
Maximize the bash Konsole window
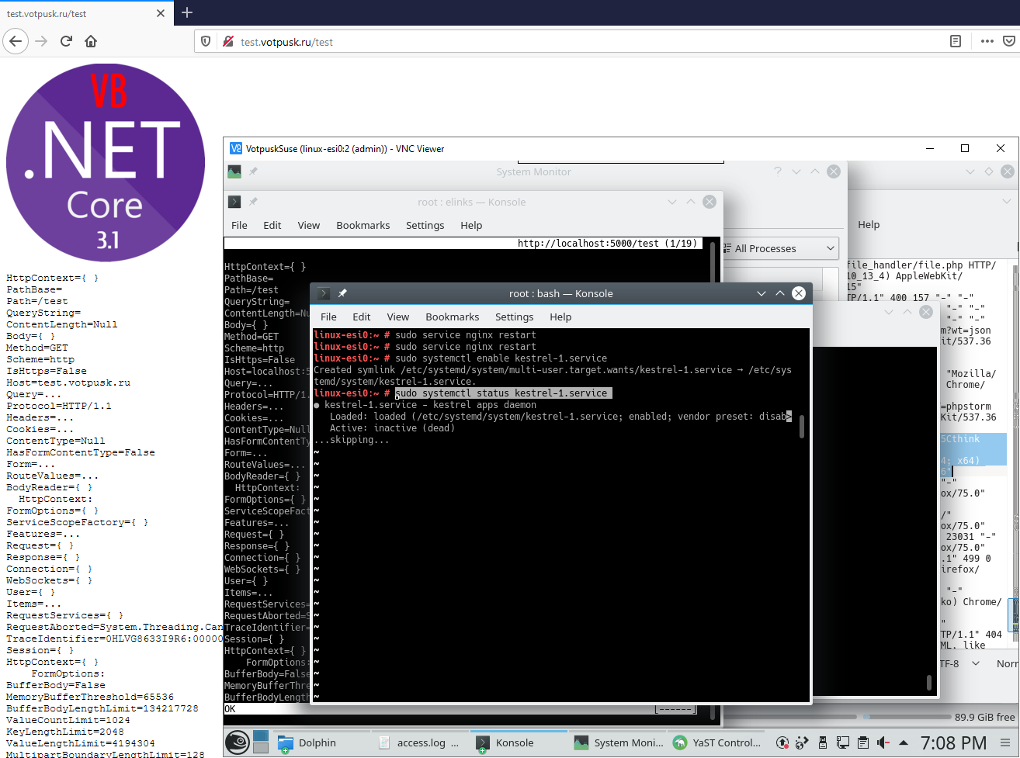click(780, 293)
